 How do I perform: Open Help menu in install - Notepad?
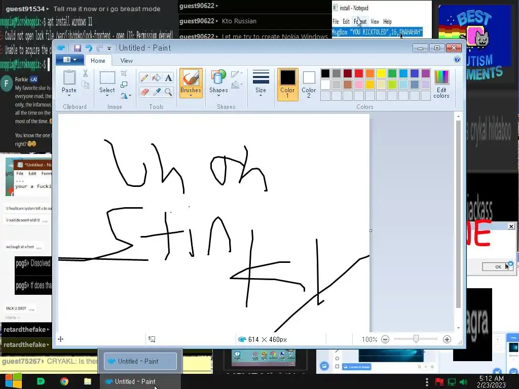(x=387, y=21)
